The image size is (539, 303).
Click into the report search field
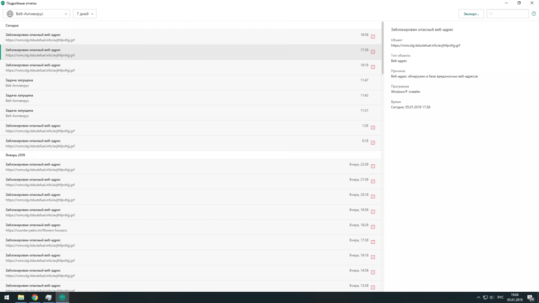click(508, 14)
